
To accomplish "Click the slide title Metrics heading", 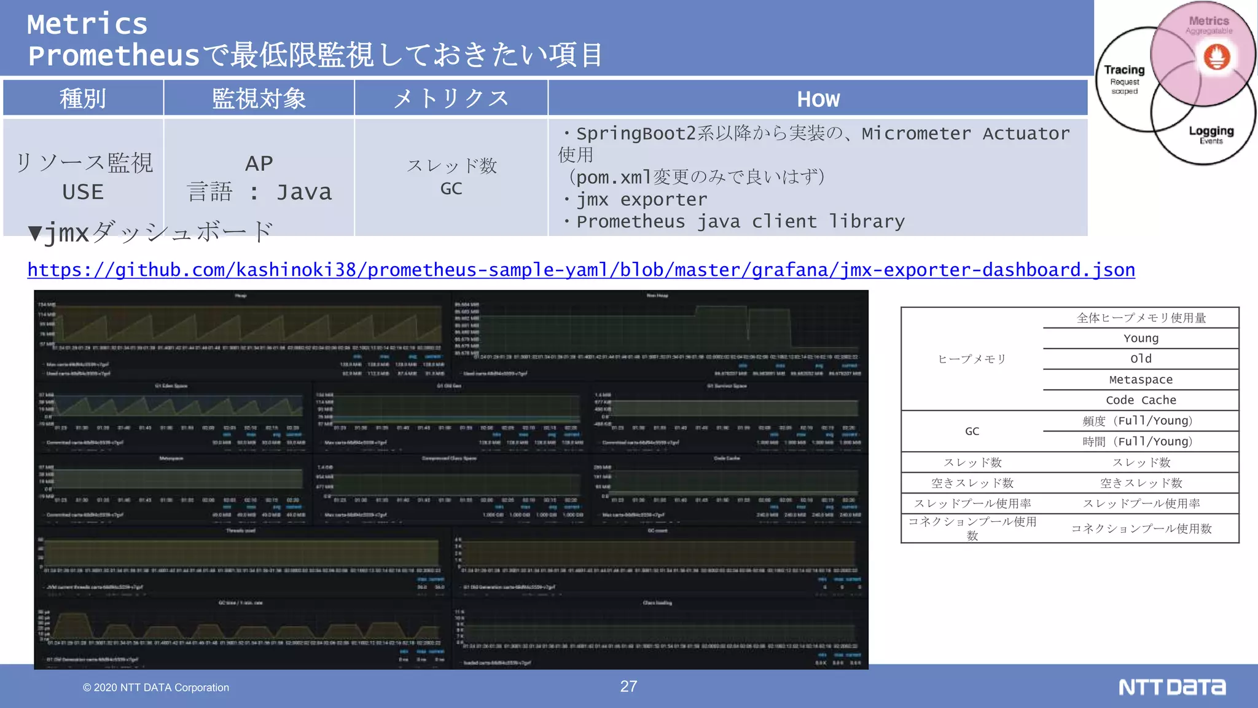I will tap(87, 24).
